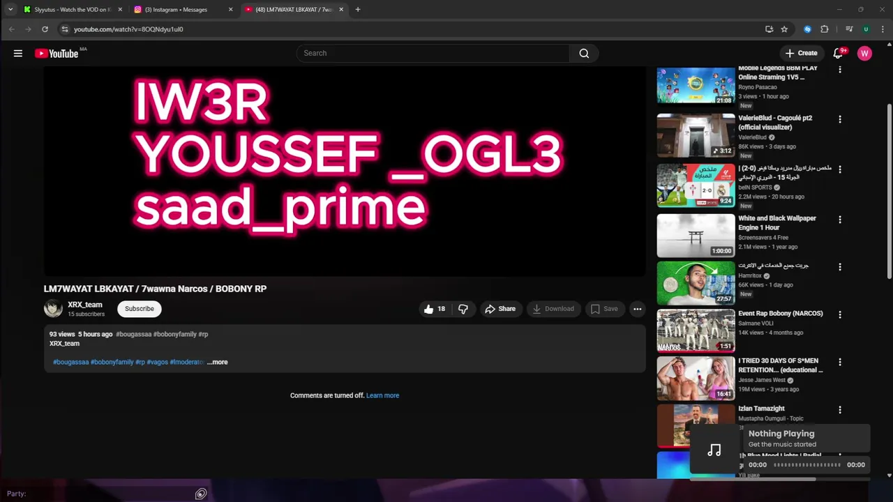Open I TRIED 30 DAYS video thumbnail
The width and height of the screenshot is (893, 502).
click(696, 378)
